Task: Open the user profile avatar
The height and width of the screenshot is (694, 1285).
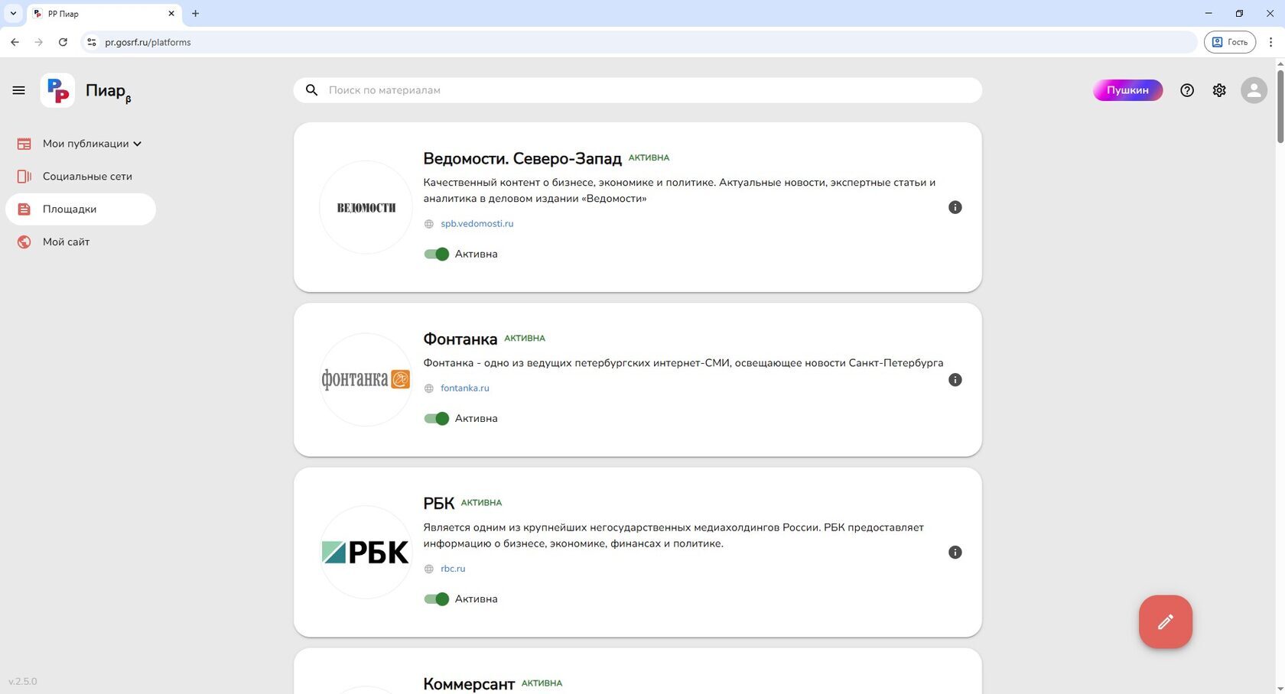Action: [x=1254, y=90]
